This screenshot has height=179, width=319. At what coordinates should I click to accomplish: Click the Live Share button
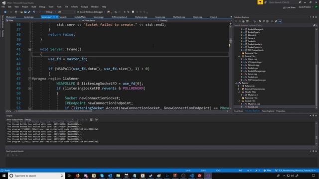pos(289,7)
